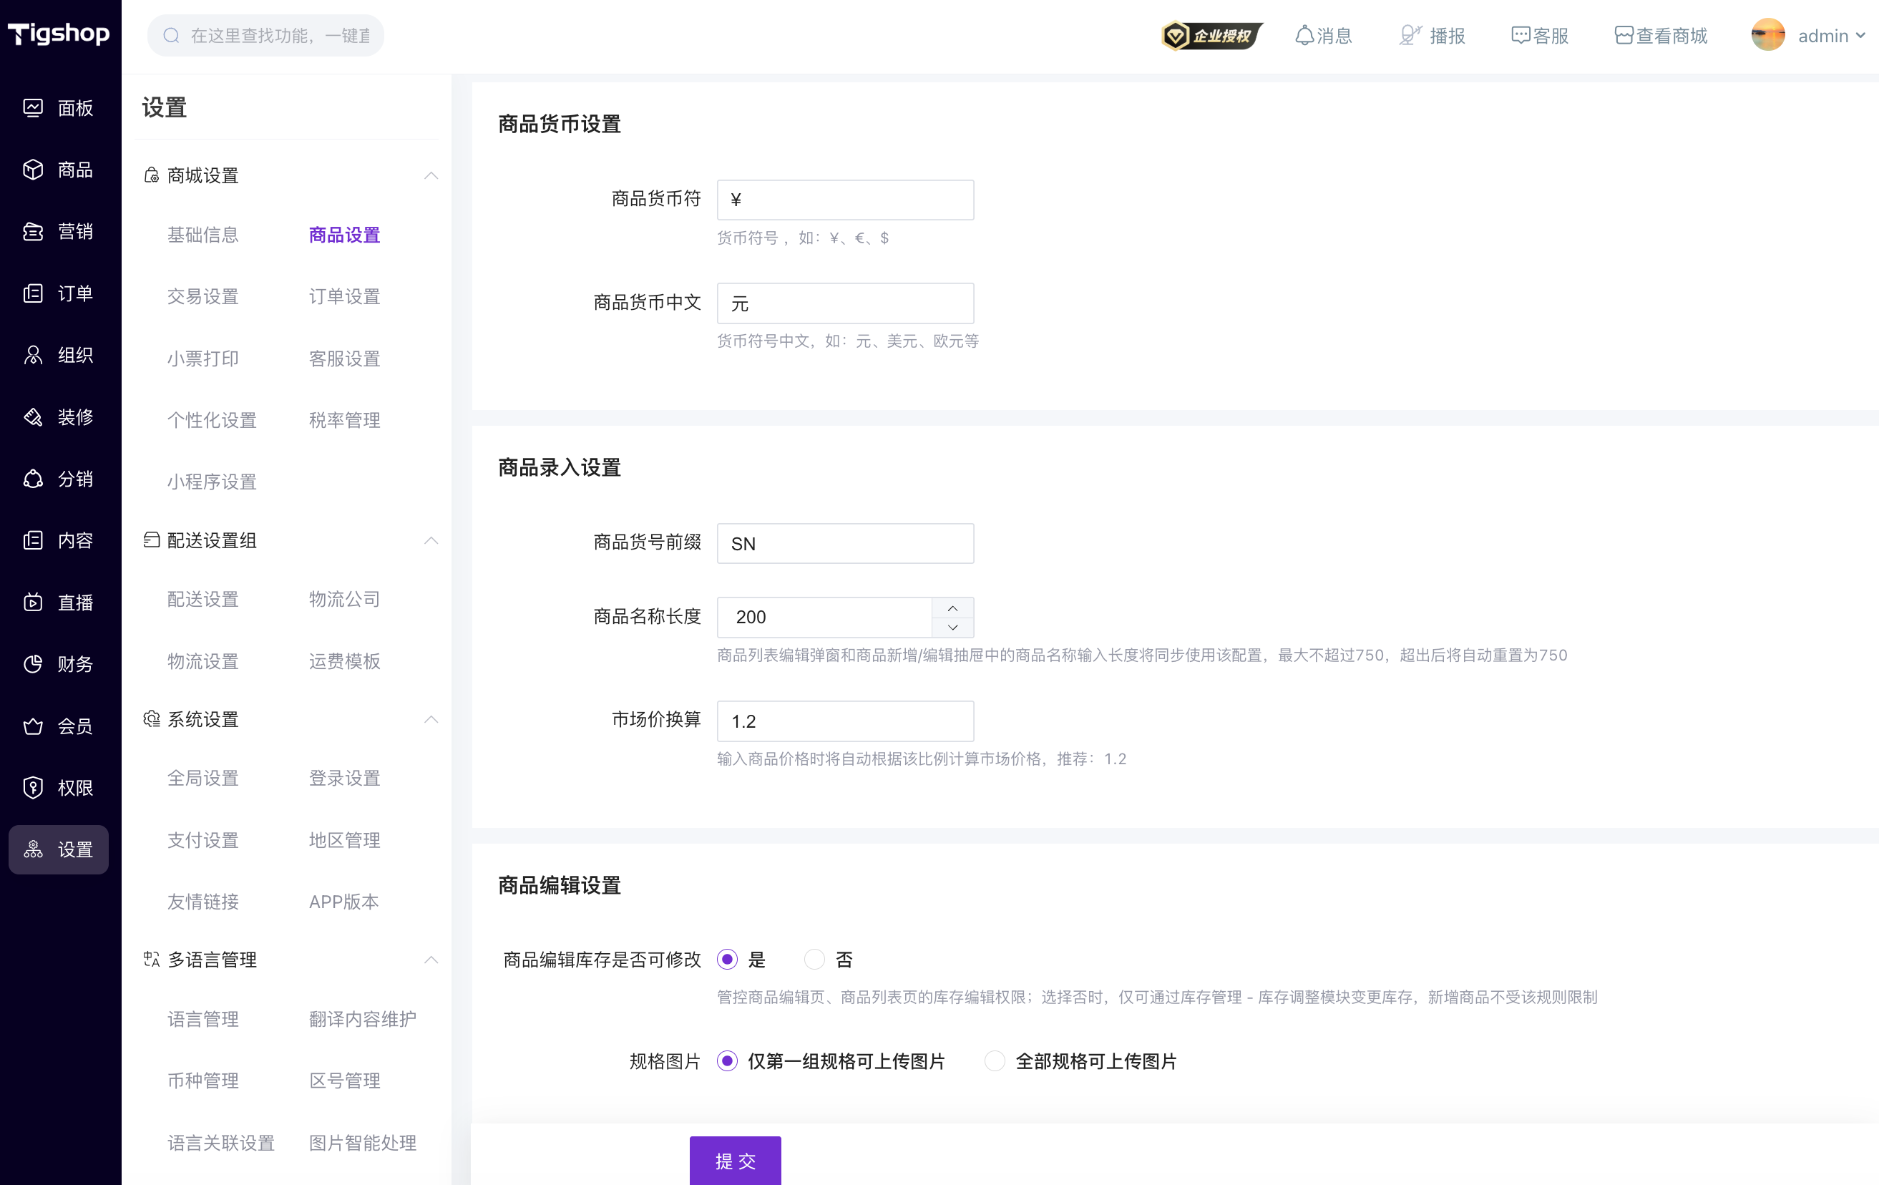This screenshot has width=1879, height=1185.
Task: Open 小票打印 settings page
Action: 203,358
